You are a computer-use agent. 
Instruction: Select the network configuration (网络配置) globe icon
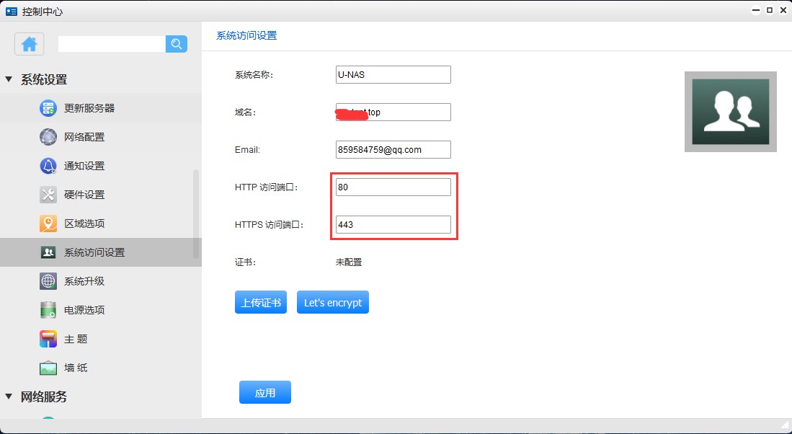click(48, 137)
